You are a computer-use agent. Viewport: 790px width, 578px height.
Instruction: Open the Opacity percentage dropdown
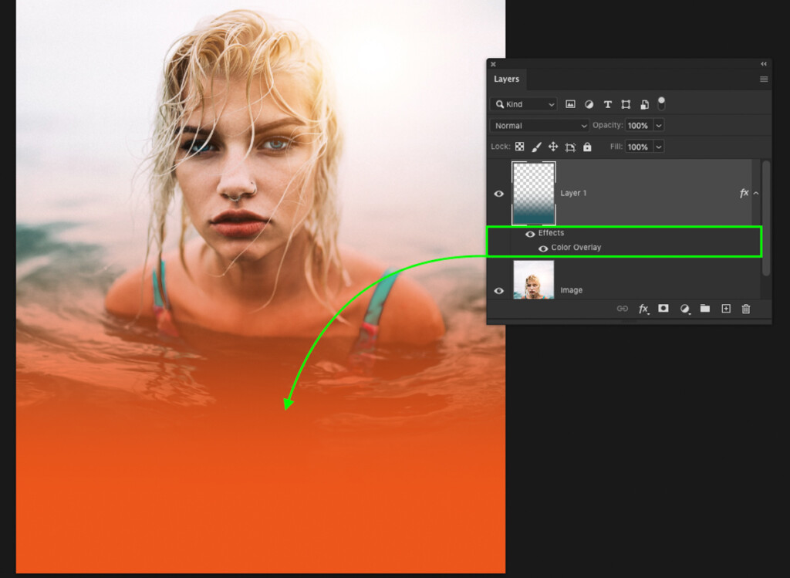[x=658, y=125]
